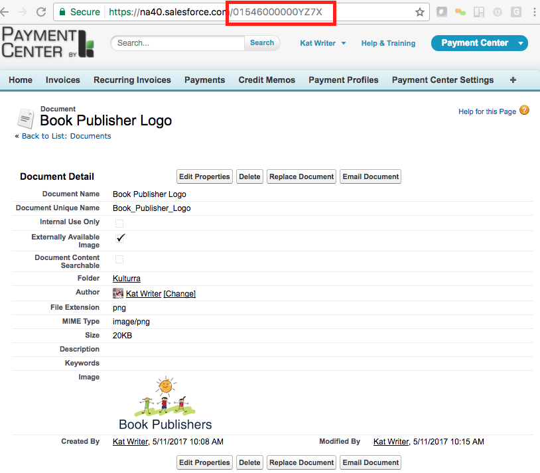The width and height of the screenshot is (540, 473).
Task: Open Kat Writer in Created By
Action: click(130, 442)
